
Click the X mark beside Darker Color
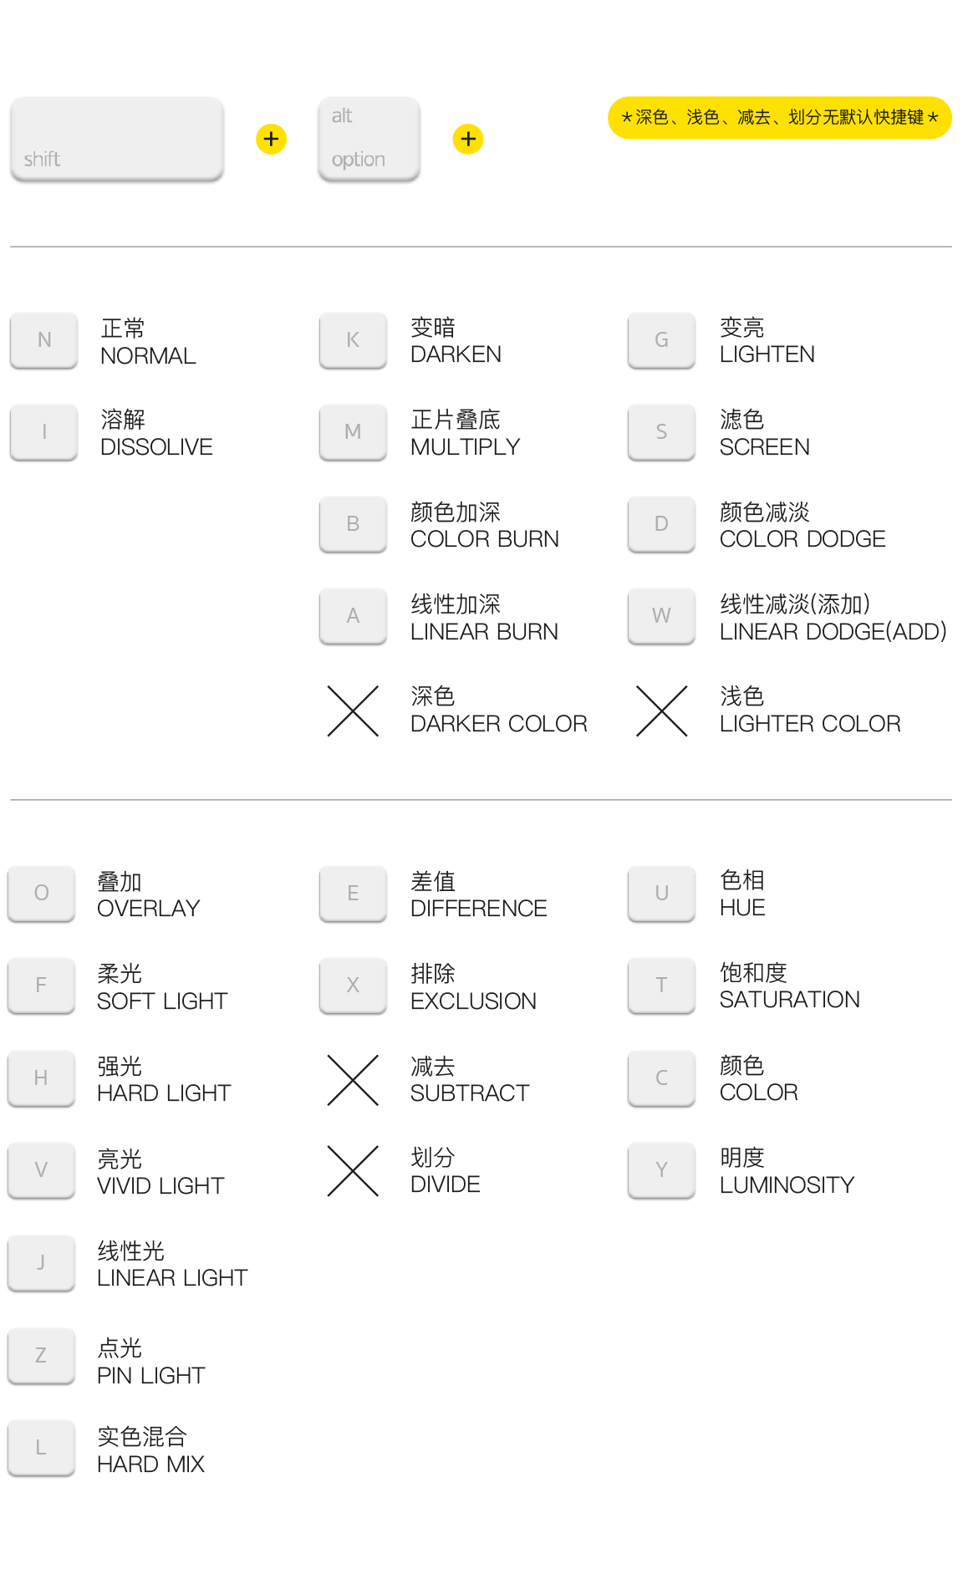(353, 711)
